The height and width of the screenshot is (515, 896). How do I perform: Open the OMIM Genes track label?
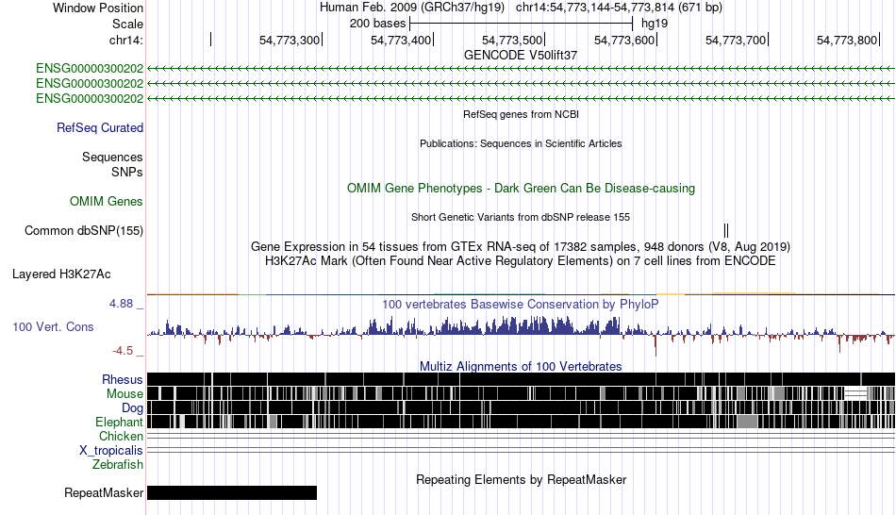107,201
